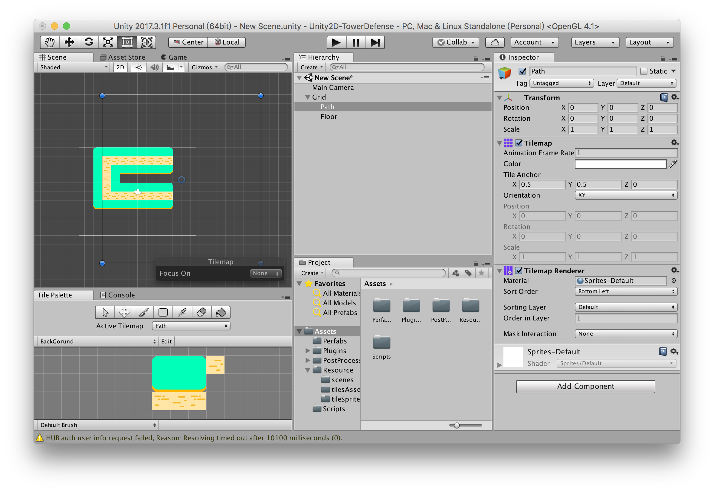Collapse the Grid item in Hierarchy
The width and height of the screenshot is (714, 492).
click(x=307, y=97)
